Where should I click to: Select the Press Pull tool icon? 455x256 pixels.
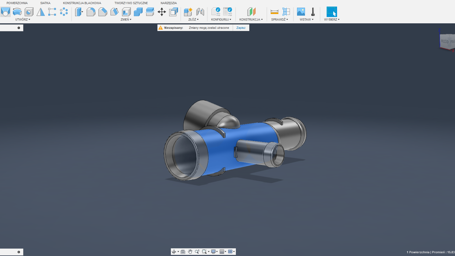tap(79, 12)
